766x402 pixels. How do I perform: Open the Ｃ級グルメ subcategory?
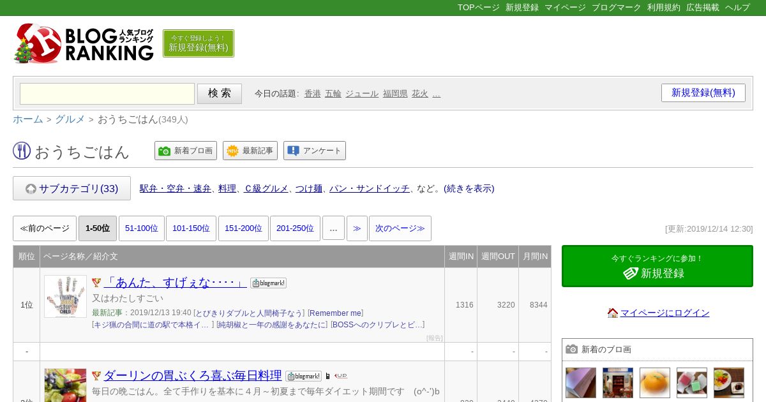point(266,188)
